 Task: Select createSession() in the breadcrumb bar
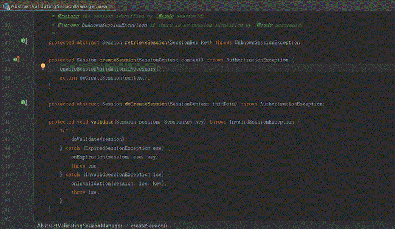(x=149, y=226)
